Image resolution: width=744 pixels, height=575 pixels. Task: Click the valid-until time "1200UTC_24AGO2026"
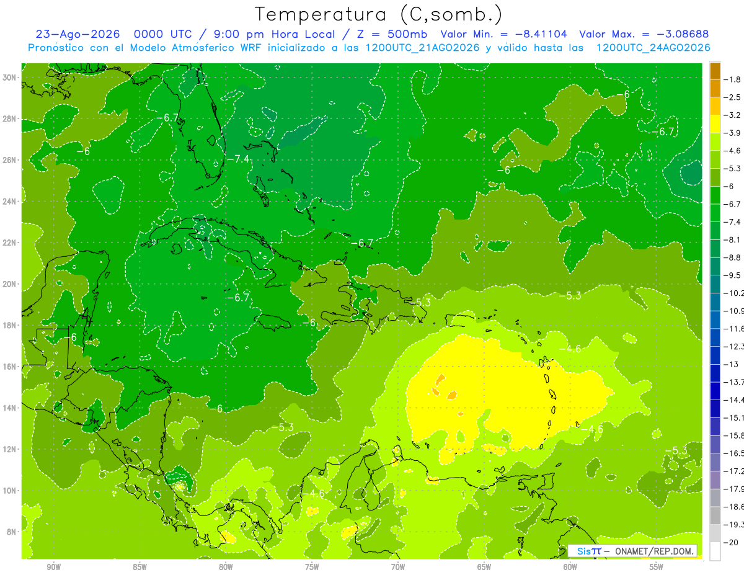point(653,48)
